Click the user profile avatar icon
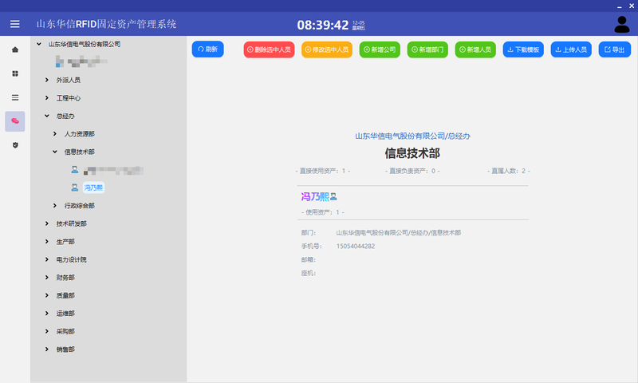The height and width of the screenshot is (383, 638). (x=621, y=25)
